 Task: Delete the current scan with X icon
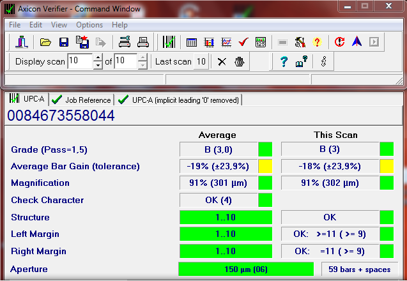coord(222,62)
